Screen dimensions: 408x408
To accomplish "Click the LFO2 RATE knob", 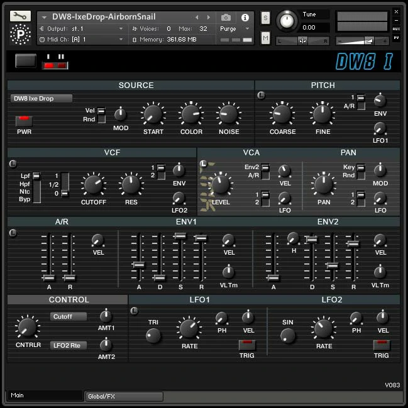I will 323,329.
